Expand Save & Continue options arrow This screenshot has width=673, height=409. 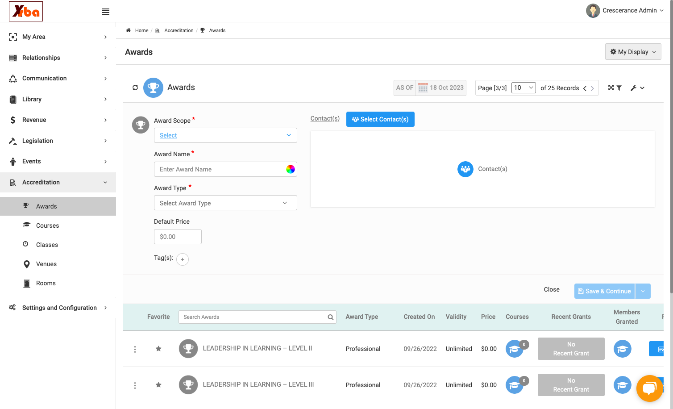coord(643,291)
